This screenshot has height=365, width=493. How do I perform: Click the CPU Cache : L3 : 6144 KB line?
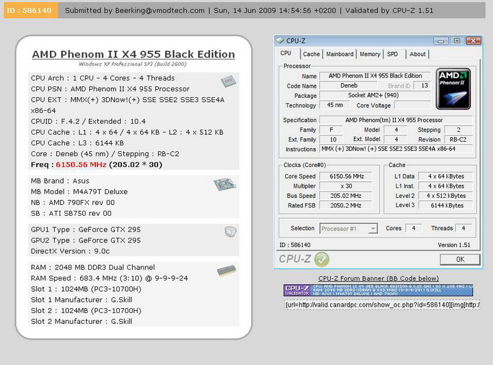coord(77,143)
